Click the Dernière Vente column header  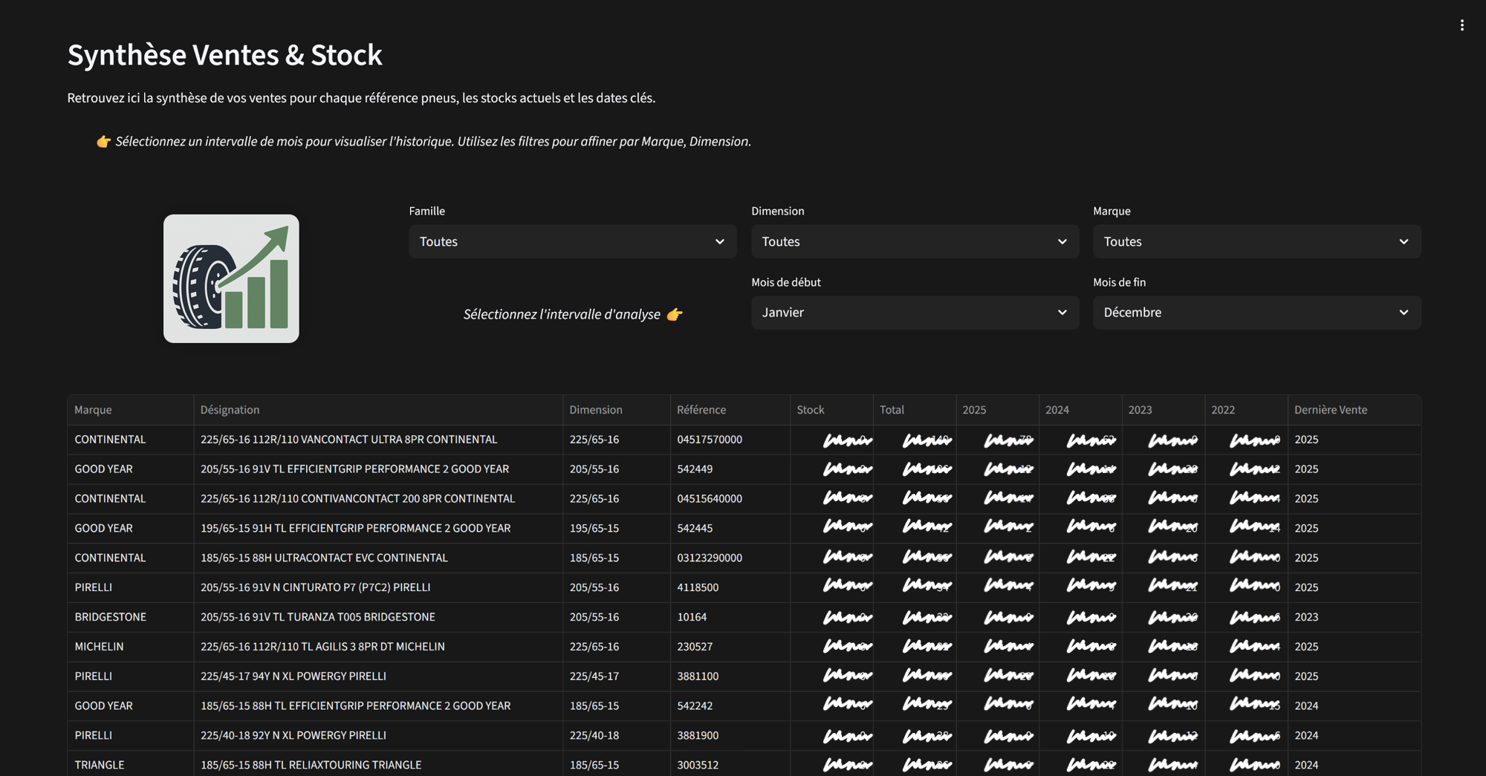(x=1330, y=410)
